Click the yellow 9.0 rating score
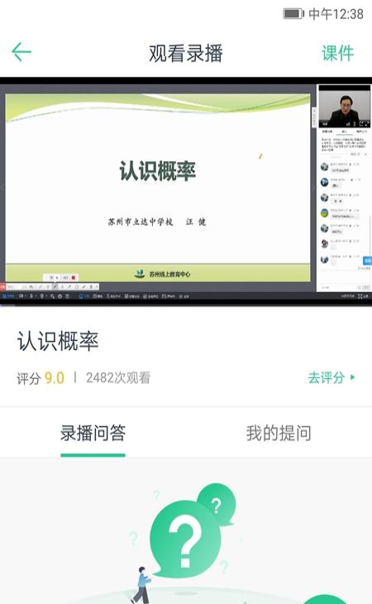 pos(55,378)
